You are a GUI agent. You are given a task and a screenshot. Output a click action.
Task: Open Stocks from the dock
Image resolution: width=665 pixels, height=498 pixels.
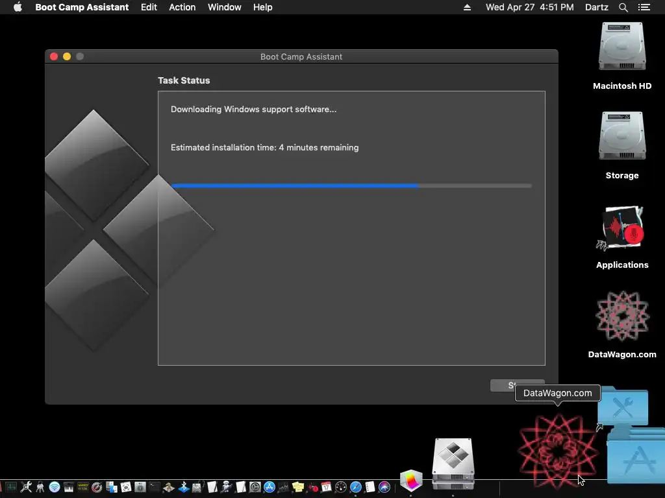pyautogui.click(x=284, y=486)
